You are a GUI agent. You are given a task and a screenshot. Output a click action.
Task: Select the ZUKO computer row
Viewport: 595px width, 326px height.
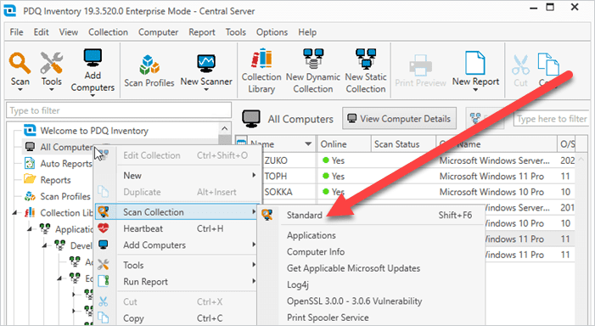(x=406, y=160)
